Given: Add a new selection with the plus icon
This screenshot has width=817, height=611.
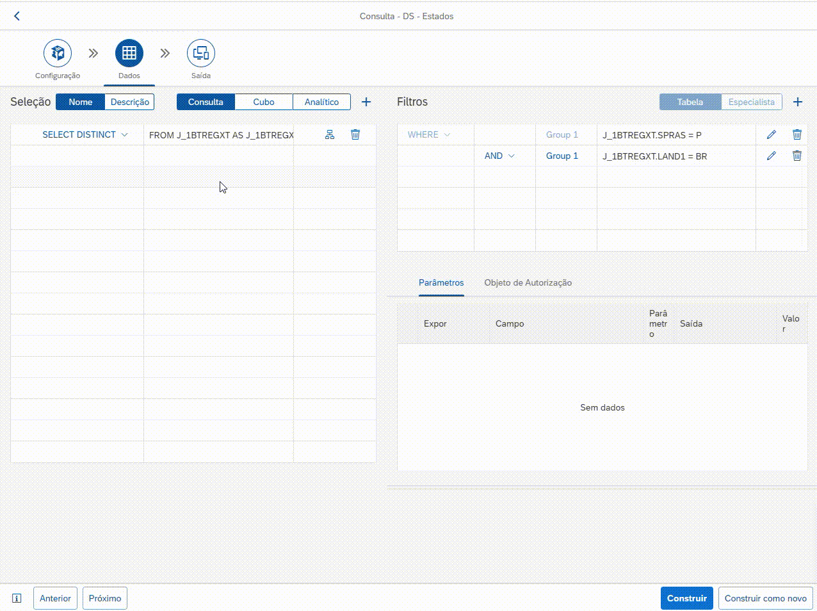Looking at the screenshot, I should point(366,102).
